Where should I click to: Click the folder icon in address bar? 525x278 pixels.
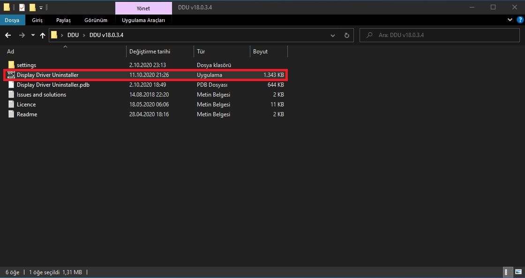[54, 35]
